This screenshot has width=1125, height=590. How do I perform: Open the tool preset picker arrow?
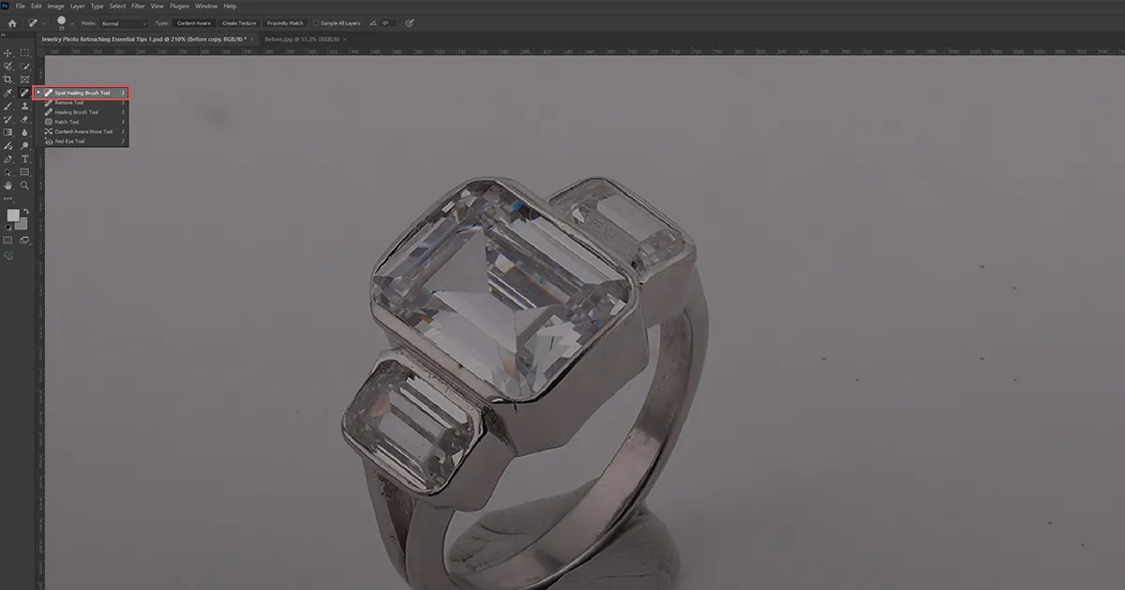pos(43,22)
